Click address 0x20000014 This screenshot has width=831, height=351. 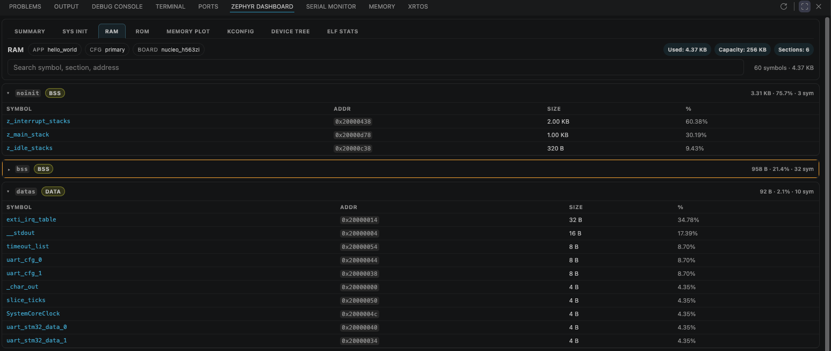tap(359, 220)
